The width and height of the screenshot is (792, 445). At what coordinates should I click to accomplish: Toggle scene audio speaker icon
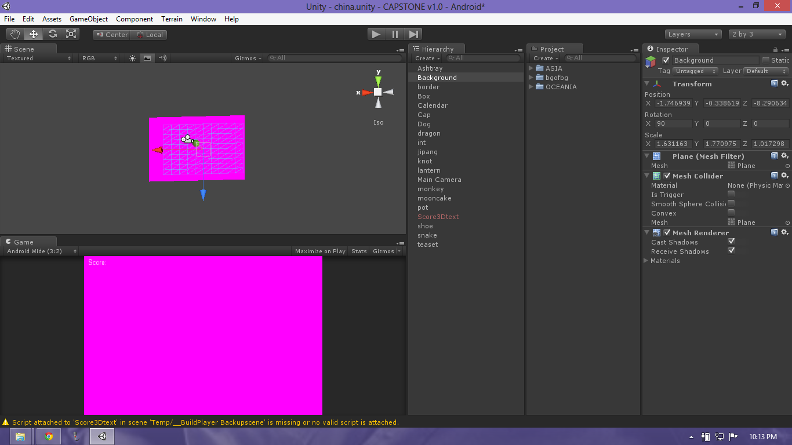[162, 58]
